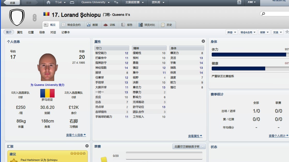The height and width of the screenshot is (162, 289).
Task: Open the 交流 interaction dropdown
Action: (277, 32)
